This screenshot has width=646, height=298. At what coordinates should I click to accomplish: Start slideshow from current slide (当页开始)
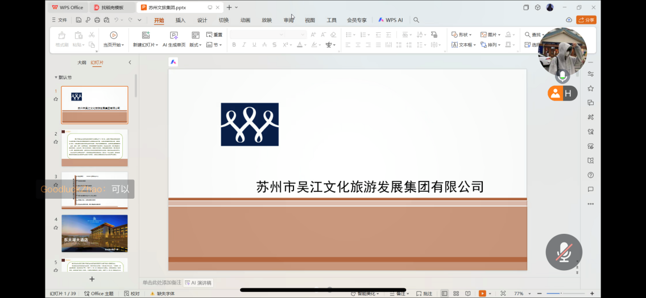tap(114, 40)
